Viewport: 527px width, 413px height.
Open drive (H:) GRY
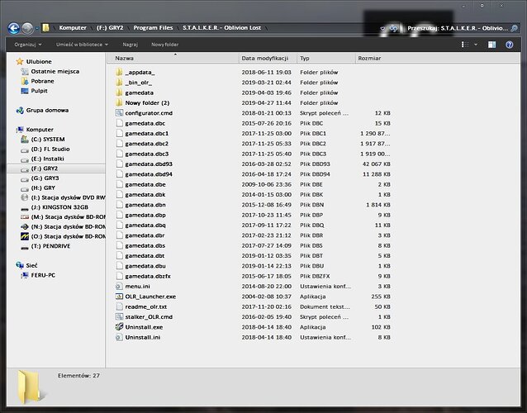point(43,188)
